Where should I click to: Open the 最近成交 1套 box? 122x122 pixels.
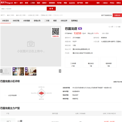[91, 62]
